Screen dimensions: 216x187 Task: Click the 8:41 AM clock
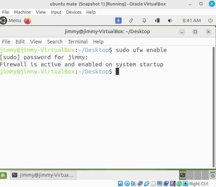[192, 21]
